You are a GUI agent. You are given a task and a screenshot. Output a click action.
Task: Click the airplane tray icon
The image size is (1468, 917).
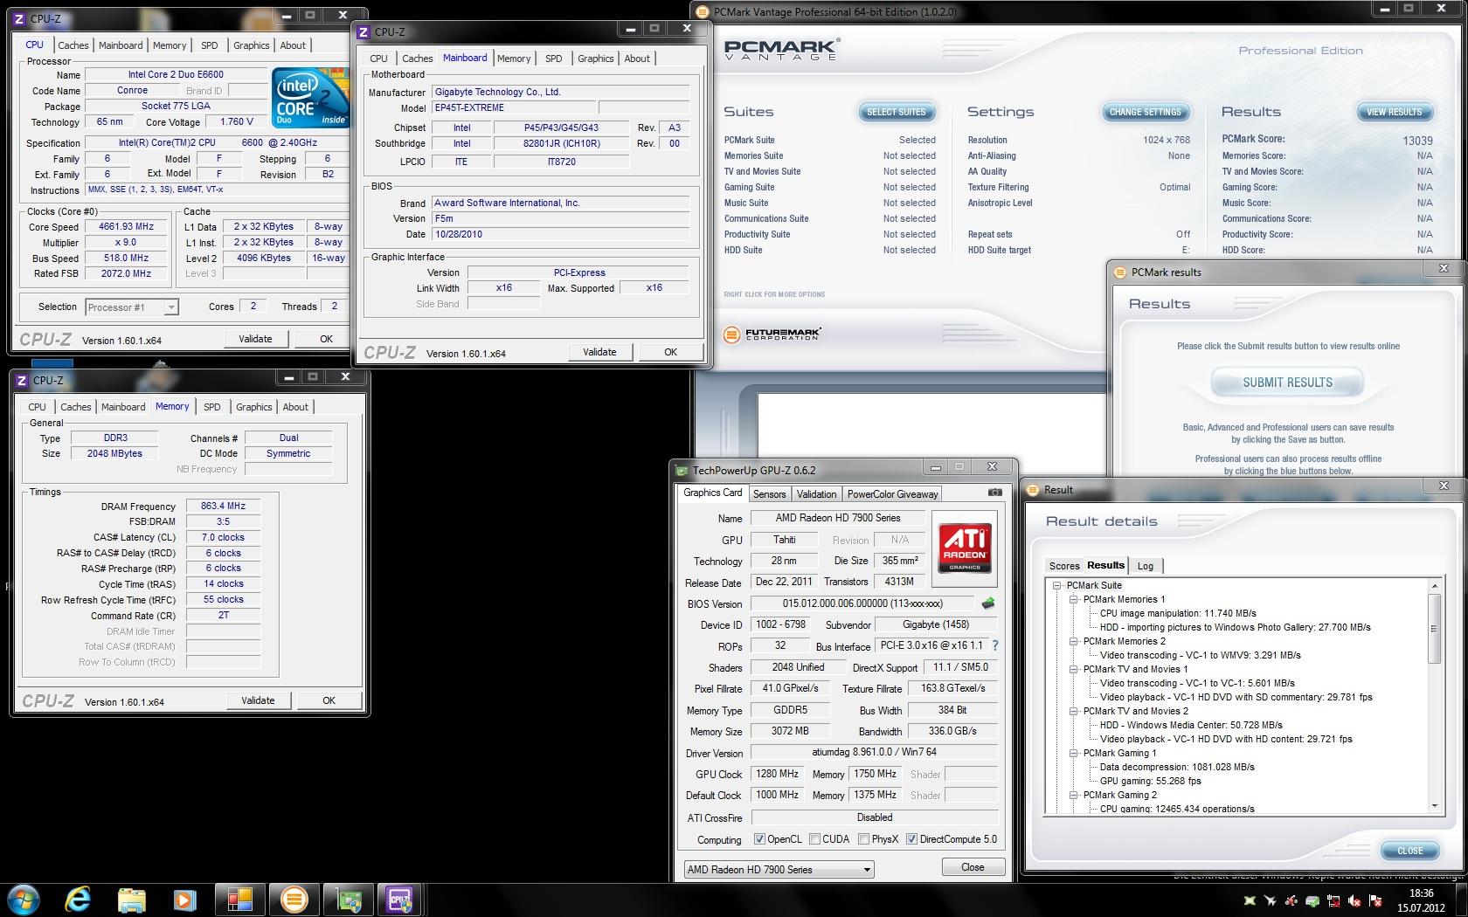pyautogui.click(x=1271, y=900)
